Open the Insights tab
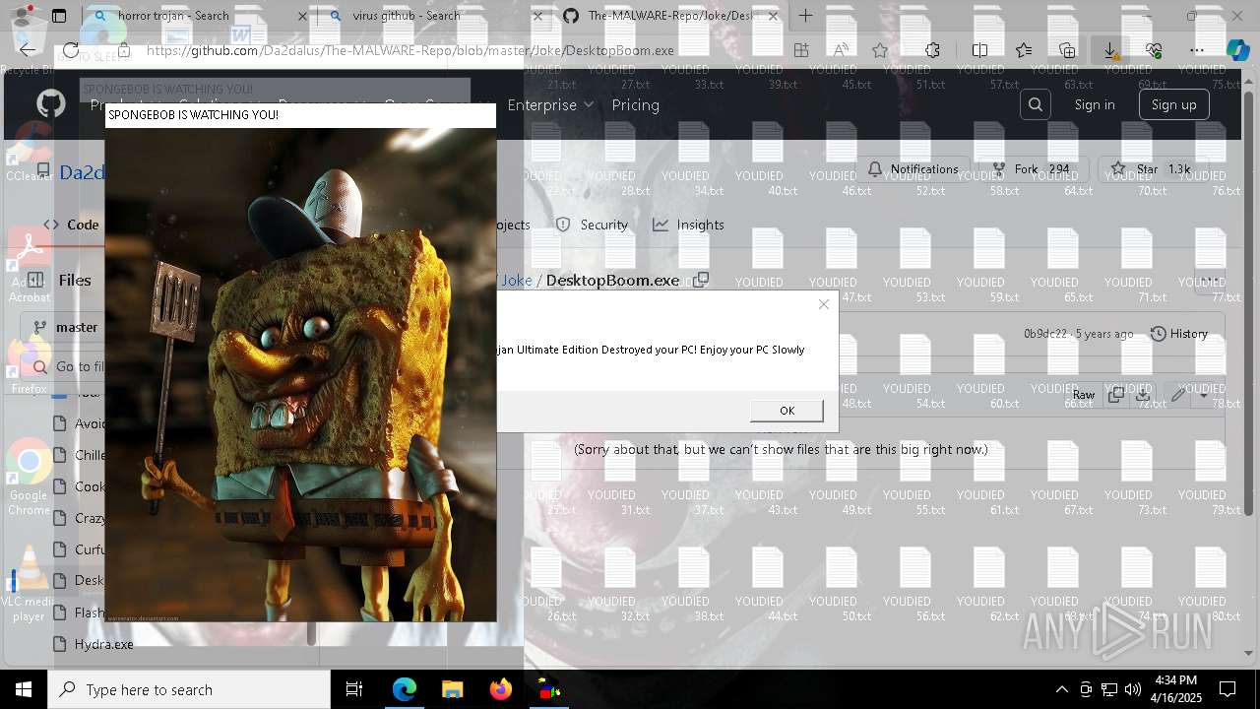 pos(688,225)
